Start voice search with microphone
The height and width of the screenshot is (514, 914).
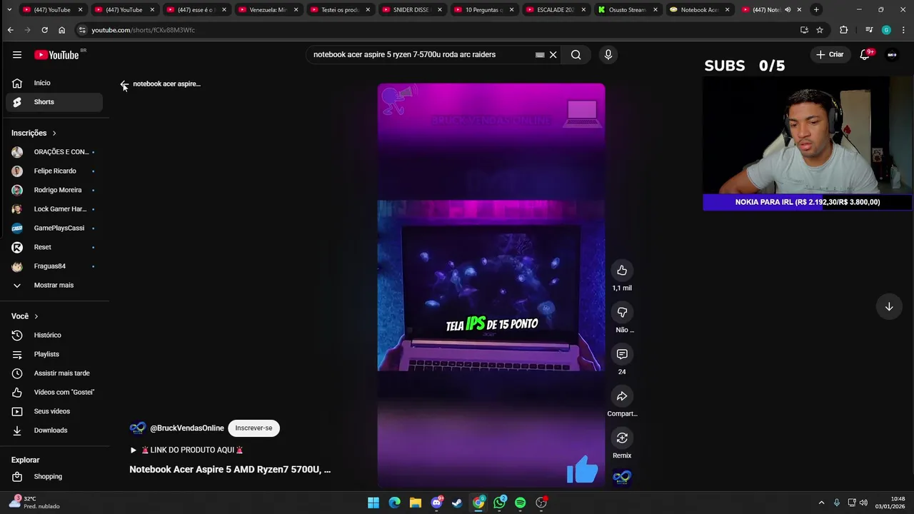pos(608,55)
